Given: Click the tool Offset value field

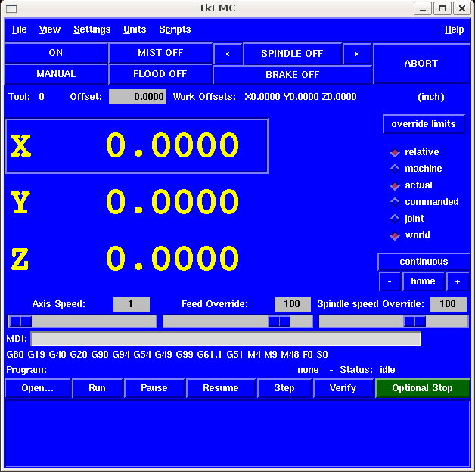Looking at the screenshot, I should tap(138, 97).
